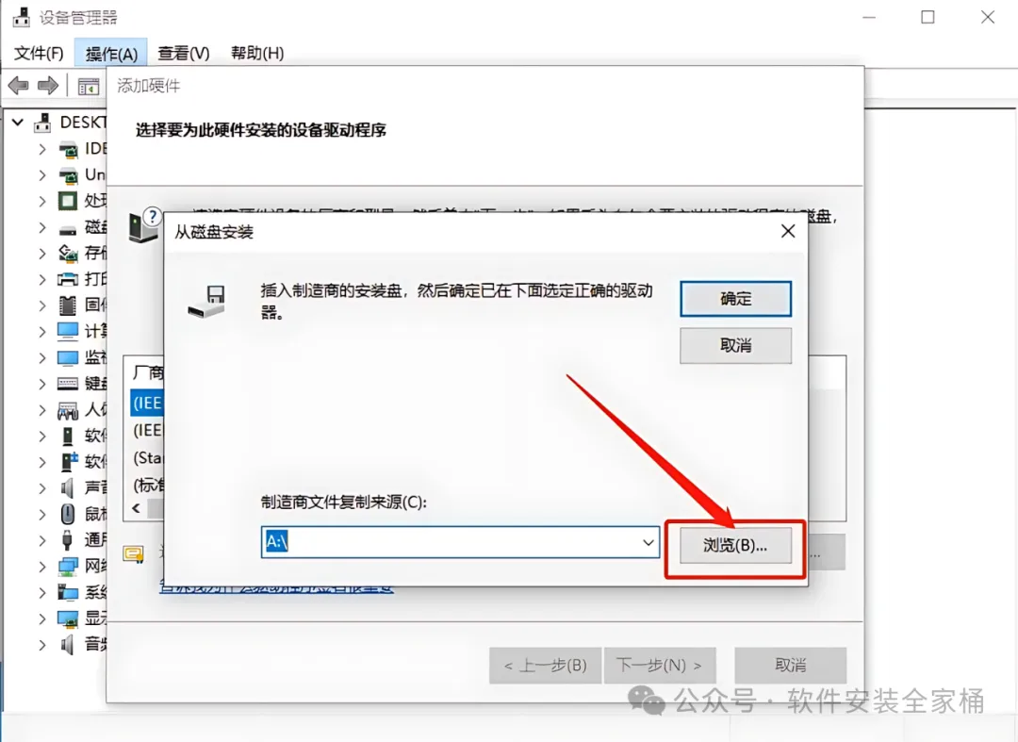
Task: Select the network adapters category icon
Action: coord(68,567)
